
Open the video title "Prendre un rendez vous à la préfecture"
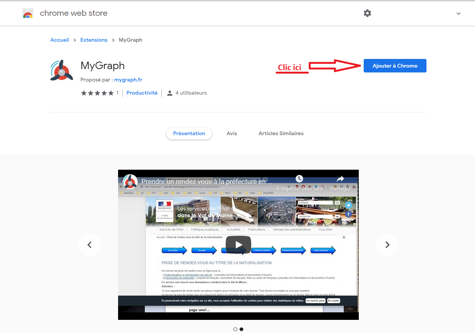tap(206, 181)
